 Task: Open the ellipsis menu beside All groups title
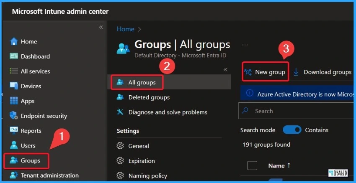[245, 45]
